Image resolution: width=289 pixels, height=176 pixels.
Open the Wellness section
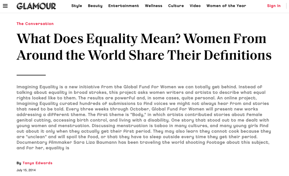pyautogui.click(x=154, y=6)
